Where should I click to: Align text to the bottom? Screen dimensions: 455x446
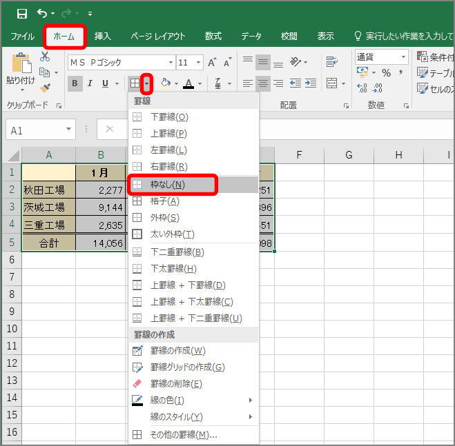click(x=278, y=64)
